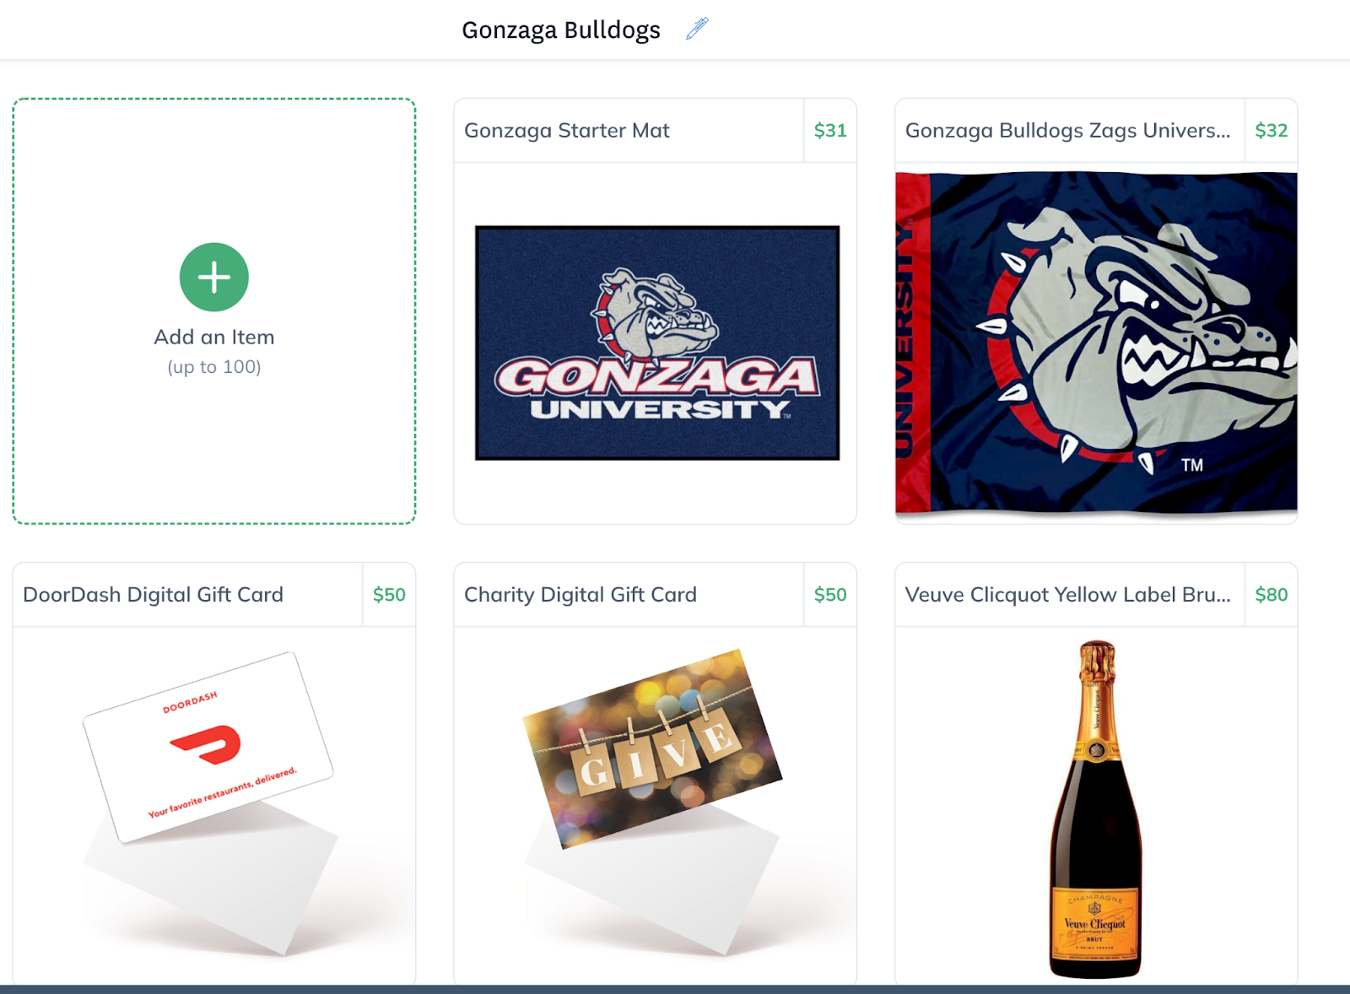Click the pencil icon beside Gonzaga Bulldogs
1350x994 pixels.
(697, 29)
